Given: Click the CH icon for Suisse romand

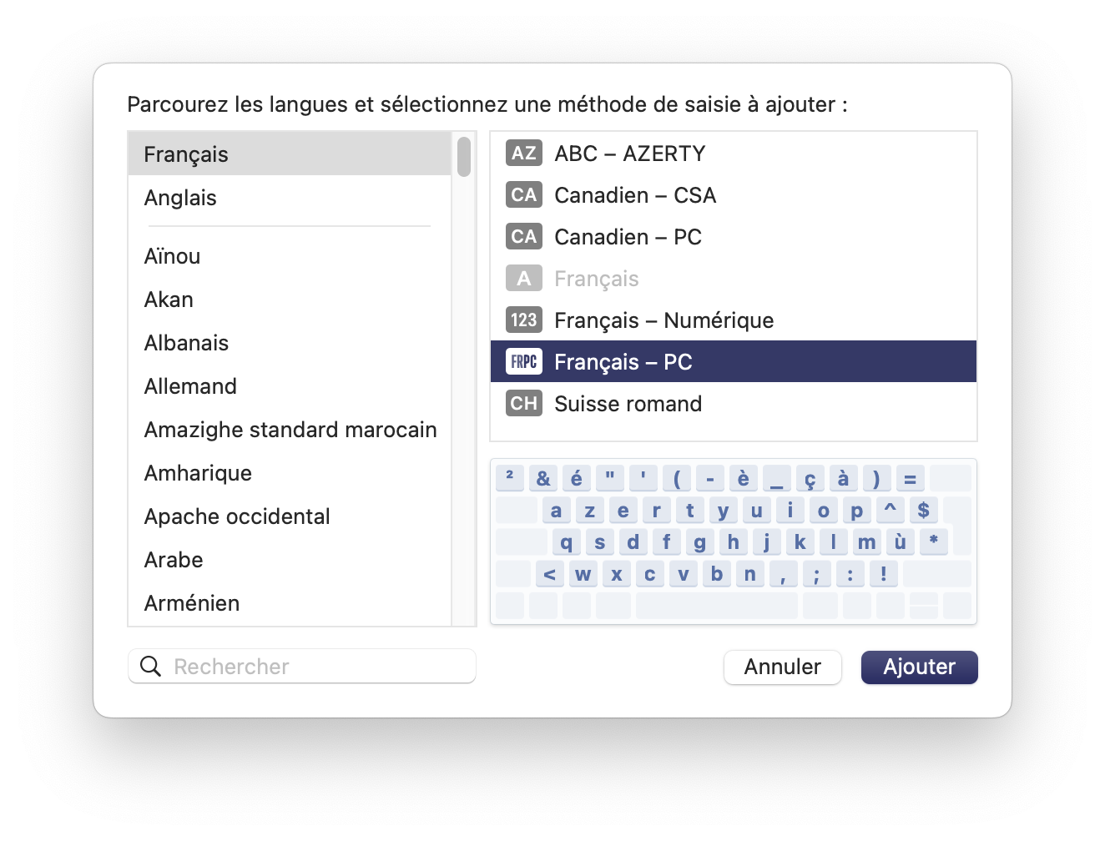Looking at the screenshot, I should coord(524,404).
